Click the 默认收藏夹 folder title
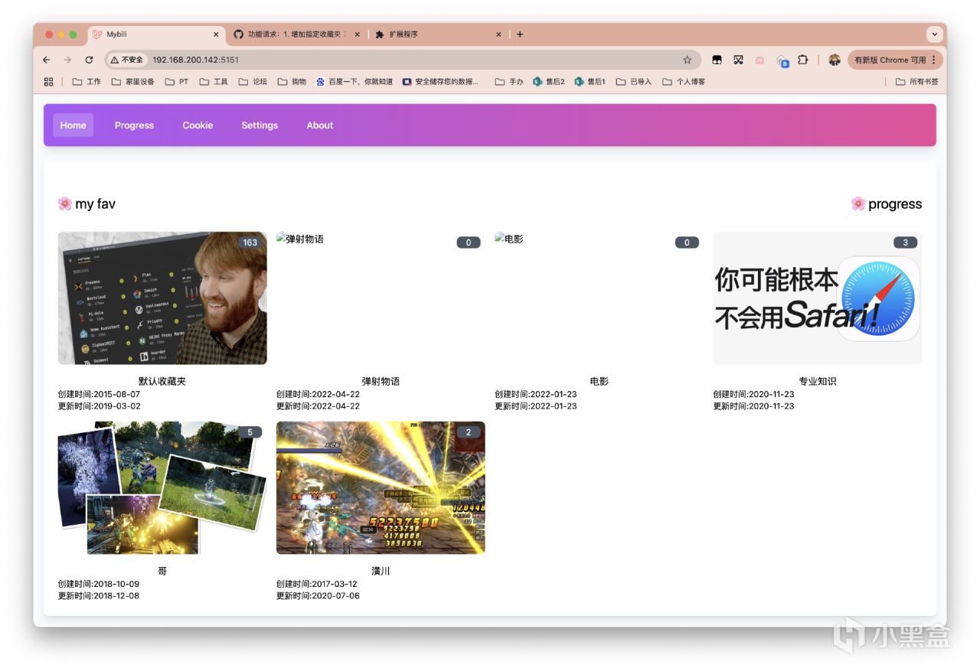The height and width of the screenshot is (671, 980). [x=162, y=381]
